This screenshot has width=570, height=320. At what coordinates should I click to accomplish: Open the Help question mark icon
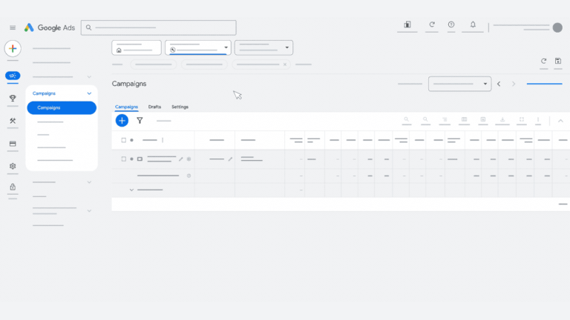click(451, 24)
